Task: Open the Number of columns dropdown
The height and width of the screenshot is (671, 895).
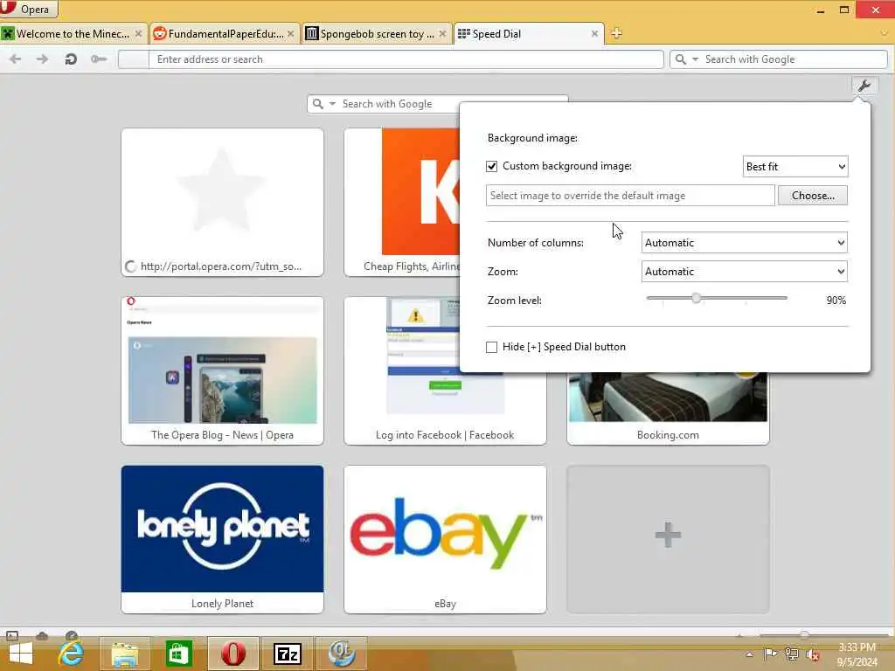Action: (x=745, y=243)
